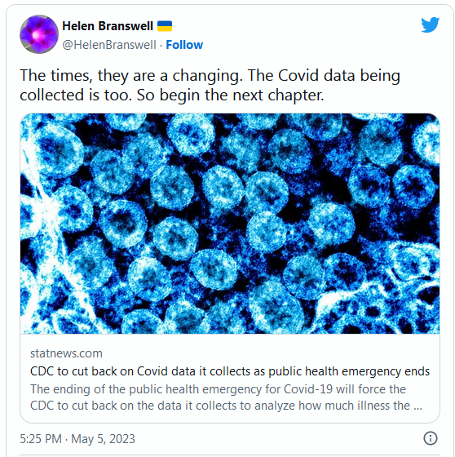View Helen Branswell's purple flower avatar
The height and width of the screenshot is (457, 455).
(39, 34)
